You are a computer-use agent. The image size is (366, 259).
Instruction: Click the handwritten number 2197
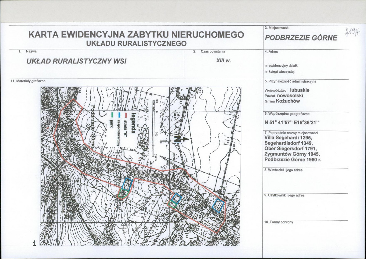click(x=352, y=32)
